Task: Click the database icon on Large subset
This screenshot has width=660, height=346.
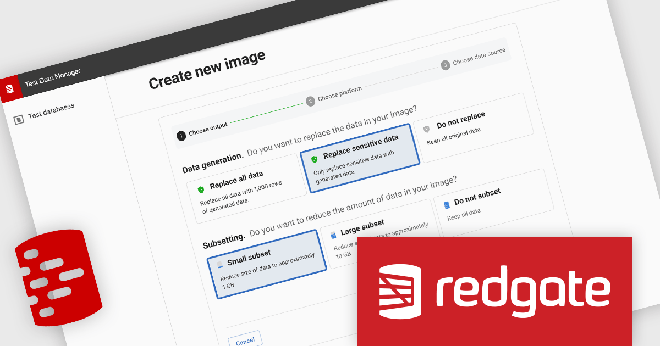Action: 333,235
